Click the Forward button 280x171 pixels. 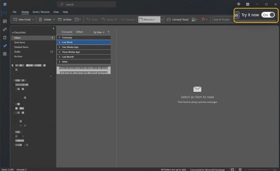pyautogui.click(x=127, y=20)
